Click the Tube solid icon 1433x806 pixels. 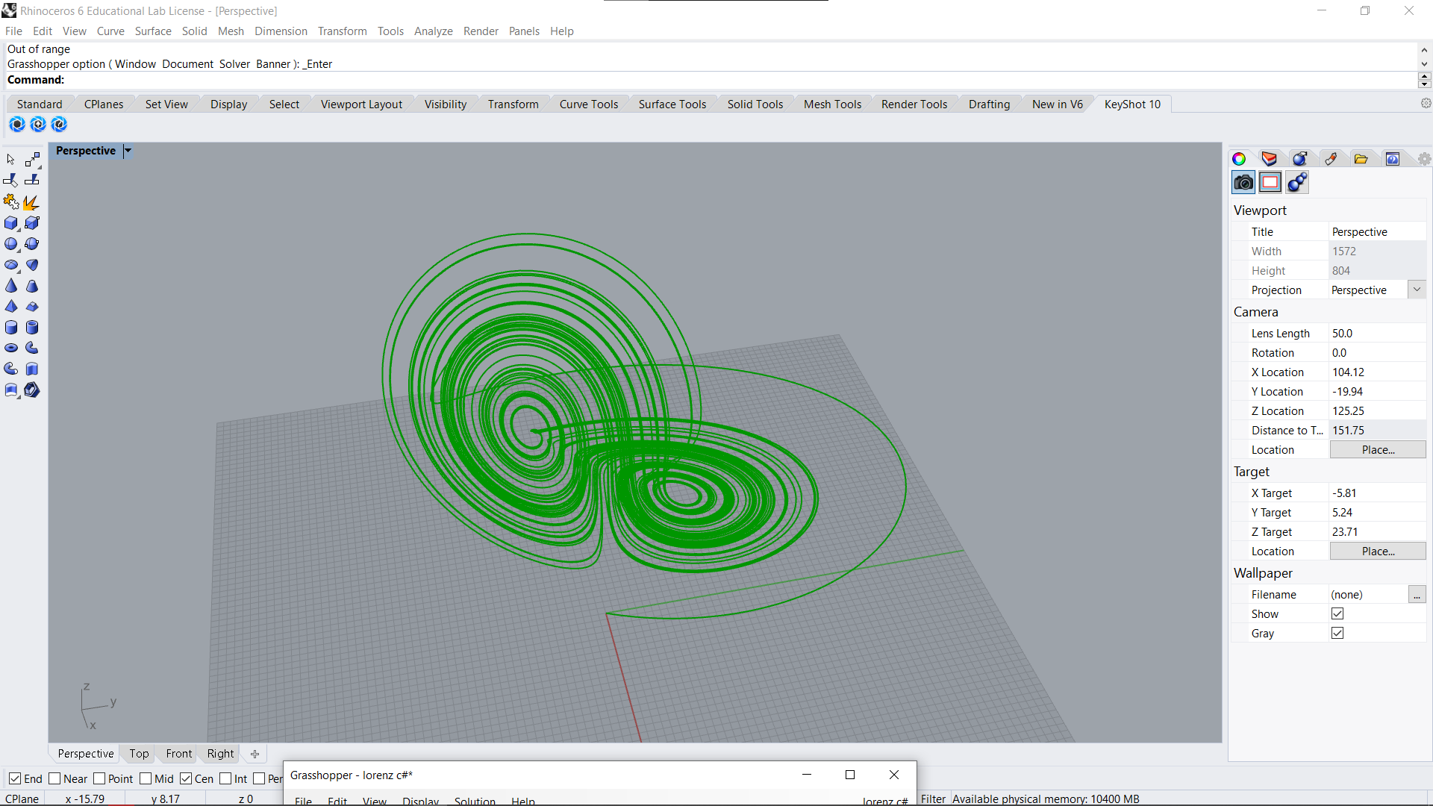[32, 327]
